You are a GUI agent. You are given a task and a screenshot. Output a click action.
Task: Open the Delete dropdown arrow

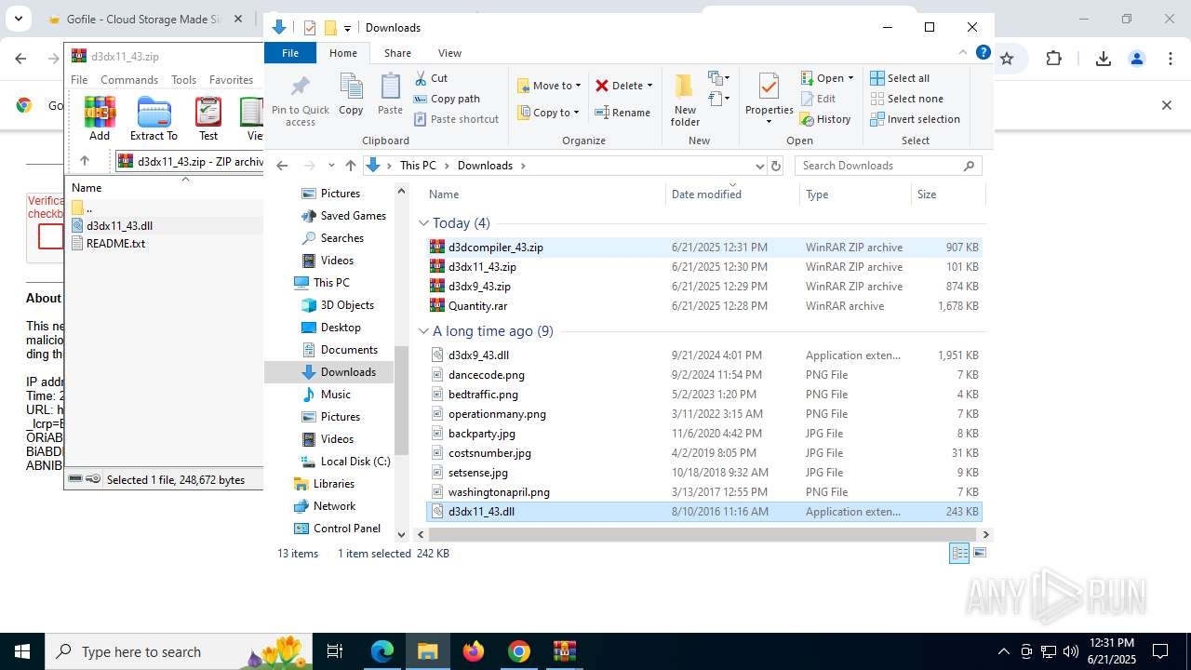coord(649,86)
